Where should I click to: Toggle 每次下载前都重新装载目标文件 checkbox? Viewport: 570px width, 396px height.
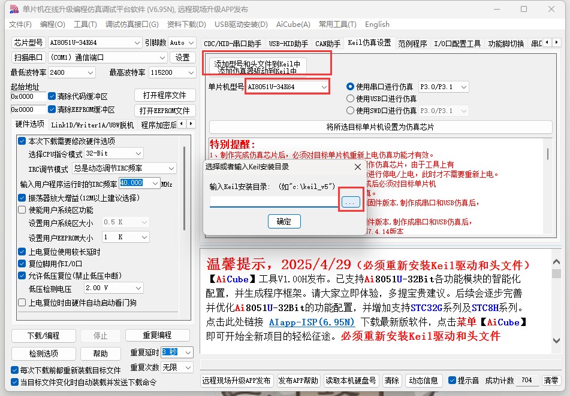(x=14, y=370)
